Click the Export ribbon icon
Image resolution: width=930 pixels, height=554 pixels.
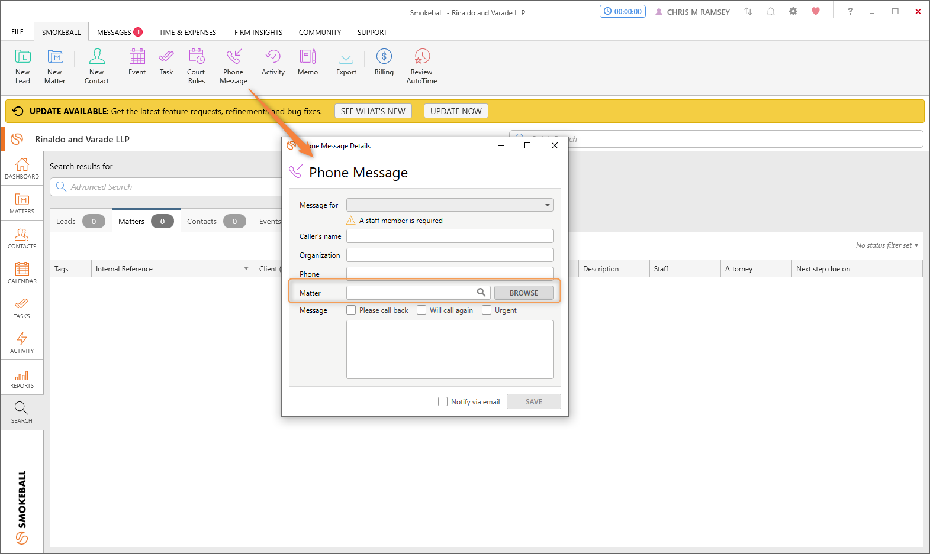click(x=346, y=62)
